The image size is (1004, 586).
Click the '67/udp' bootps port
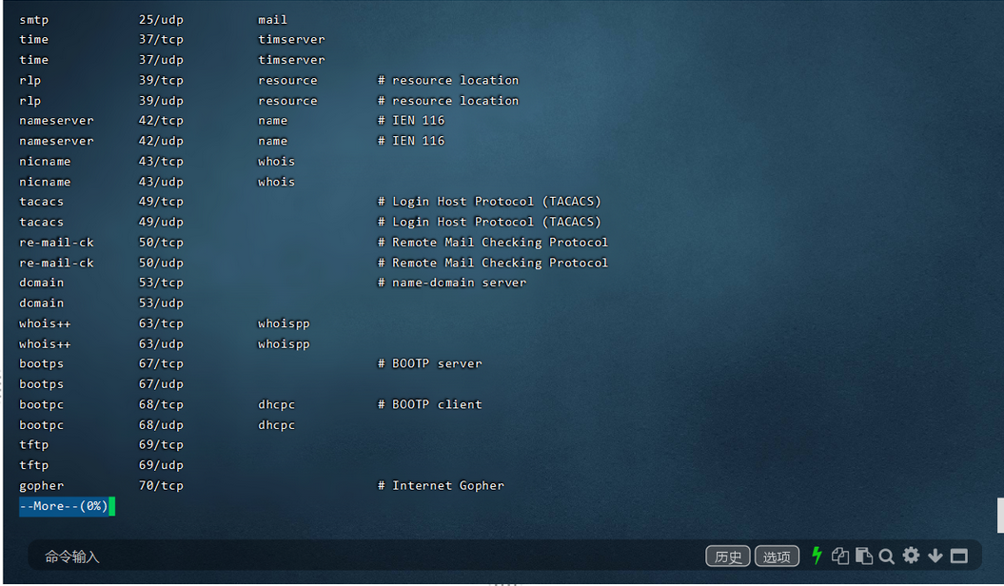161,383
